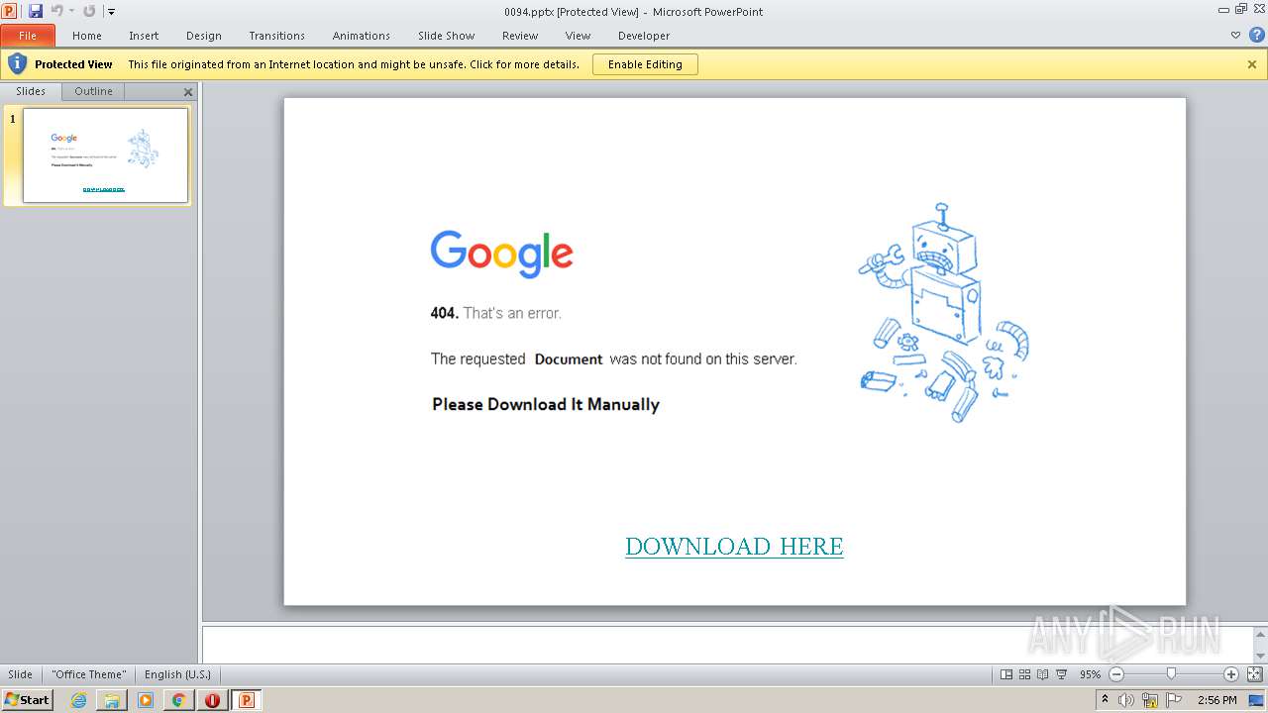The height and width of the screenshot is (713, 1268).
Task: Open the Undo history dropdown arrow
Action: (71, 11)
